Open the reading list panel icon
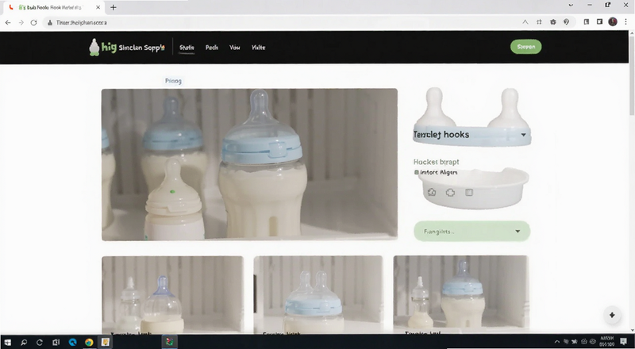 coord(586,22)
